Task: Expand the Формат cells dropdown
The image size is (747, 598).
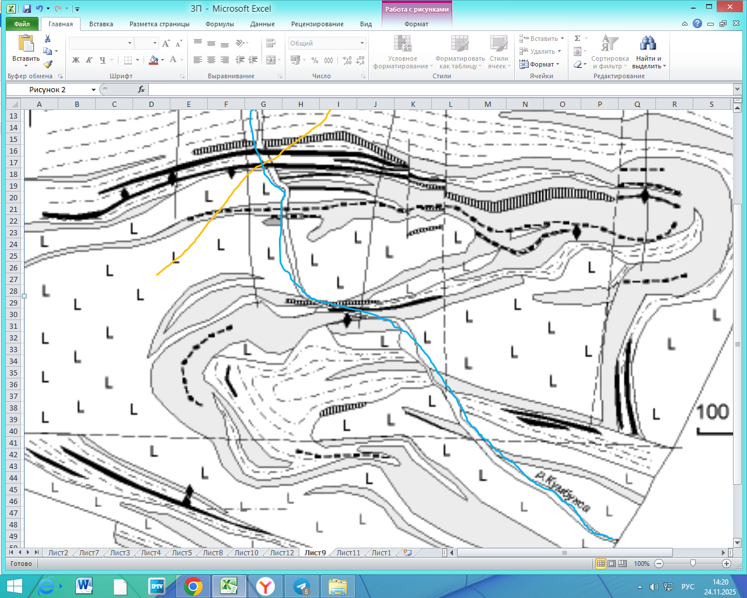Action: (540, 64)
